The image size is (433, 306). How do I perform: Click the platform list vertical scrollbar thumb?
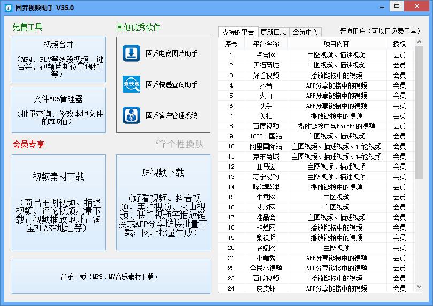[419, 113]
